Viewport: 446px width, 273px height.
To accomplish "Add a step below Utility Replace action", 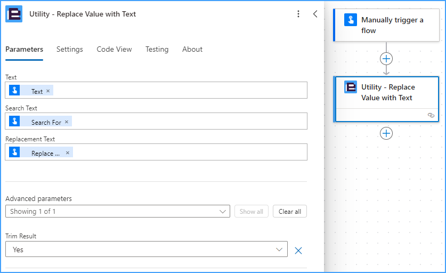I will click(386, 133).
